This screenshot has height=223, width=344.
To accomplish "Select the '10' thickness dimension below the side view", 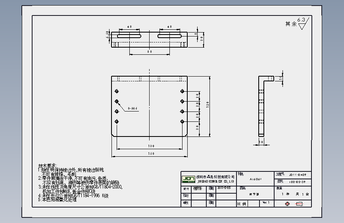I will pos(261,142).
